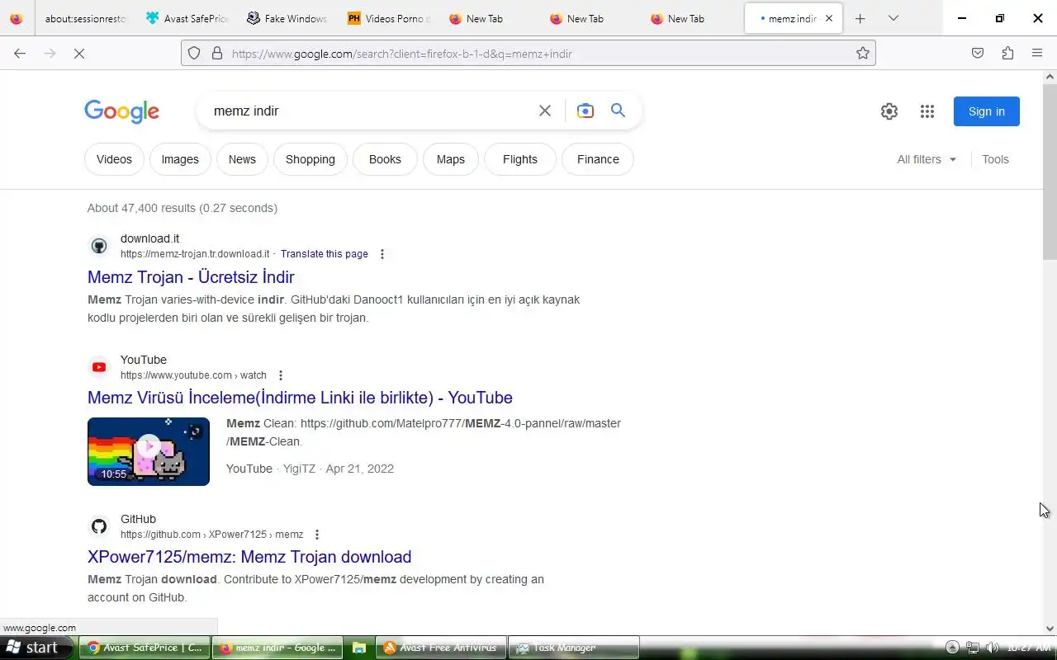Open more options for YouTube result

[x=280, y=375]
